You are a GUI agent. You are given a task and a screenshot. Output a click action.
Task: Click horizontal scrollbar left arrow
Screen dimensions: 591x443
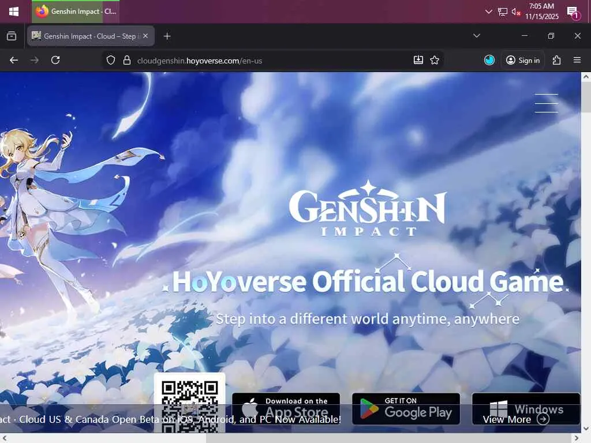click(x=5, y=438)
